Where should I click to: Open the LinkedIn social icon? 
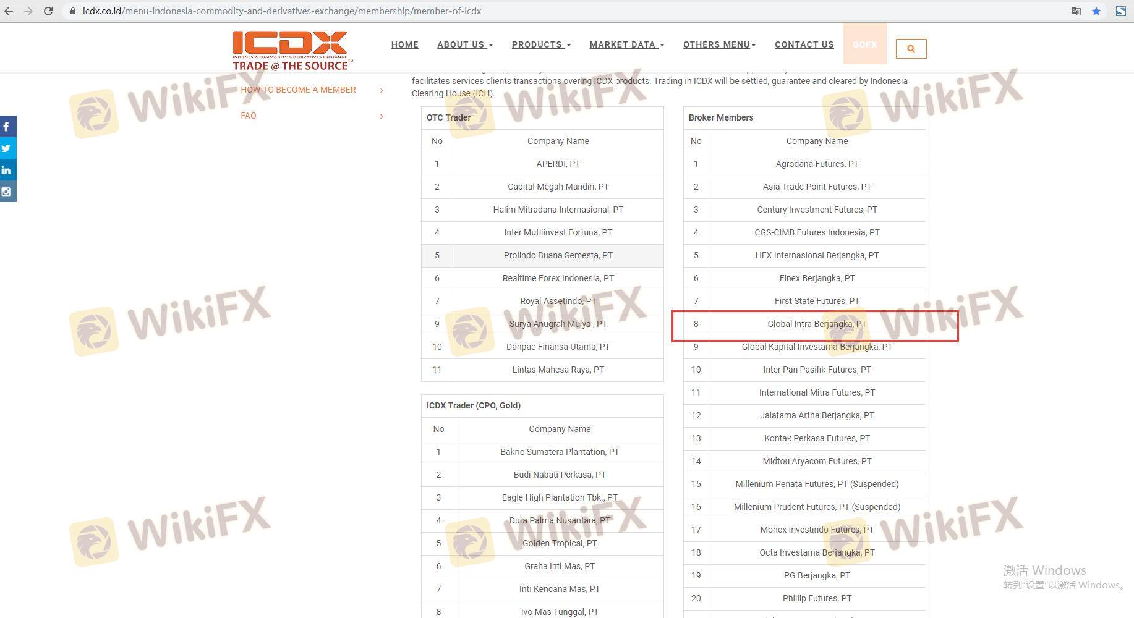pyautogui.click(x=7, y=170)
